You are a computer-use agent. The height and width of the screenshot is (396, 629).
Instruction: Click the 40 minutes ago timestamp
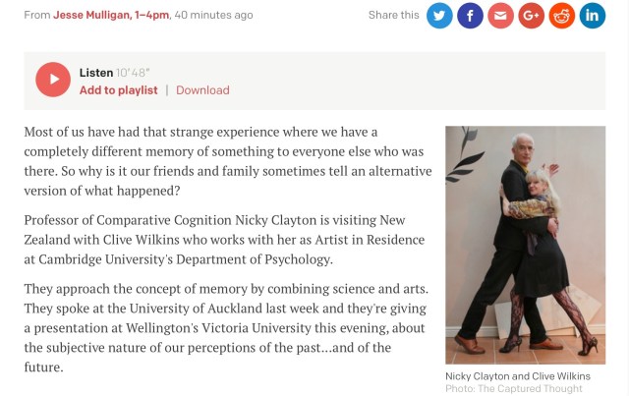[x=213, y=15]
